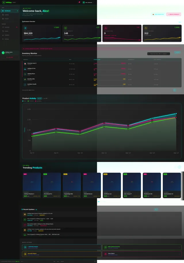Open the QuantumDash 3.0 product card
Screen dimensions: 184x263
(x=172, y=185)
